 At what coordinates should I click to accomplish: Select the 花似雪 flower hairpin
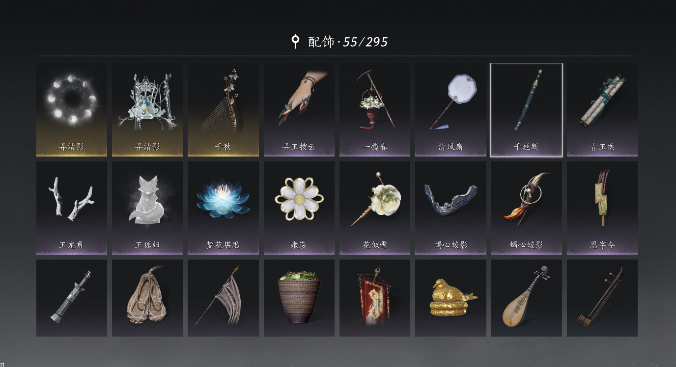coord(375,208)
